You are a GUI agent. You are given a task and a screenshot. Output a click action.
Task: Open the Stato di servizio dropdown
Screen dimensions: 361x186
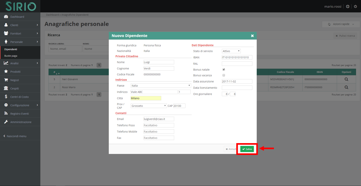click(231, 51)
